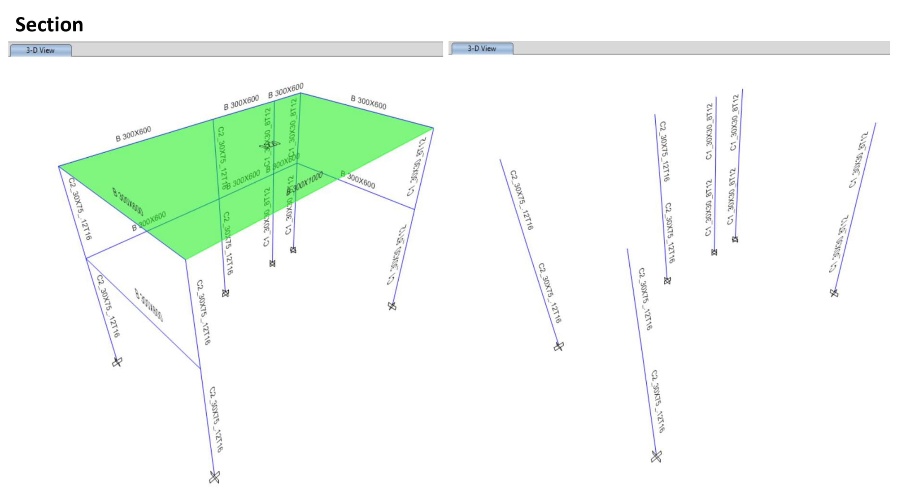Screen dimensions: 897x504
Task: Select B 300X600 label on left slab edge
Action: point(133,134)
